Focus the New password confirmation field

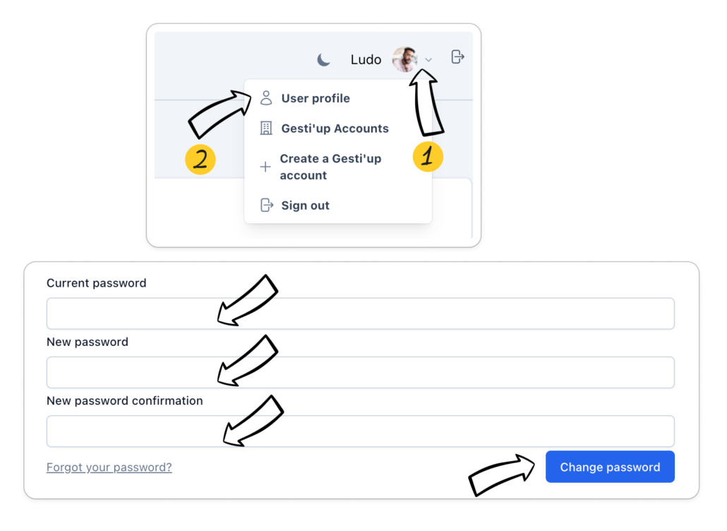[x=360, y=431]
